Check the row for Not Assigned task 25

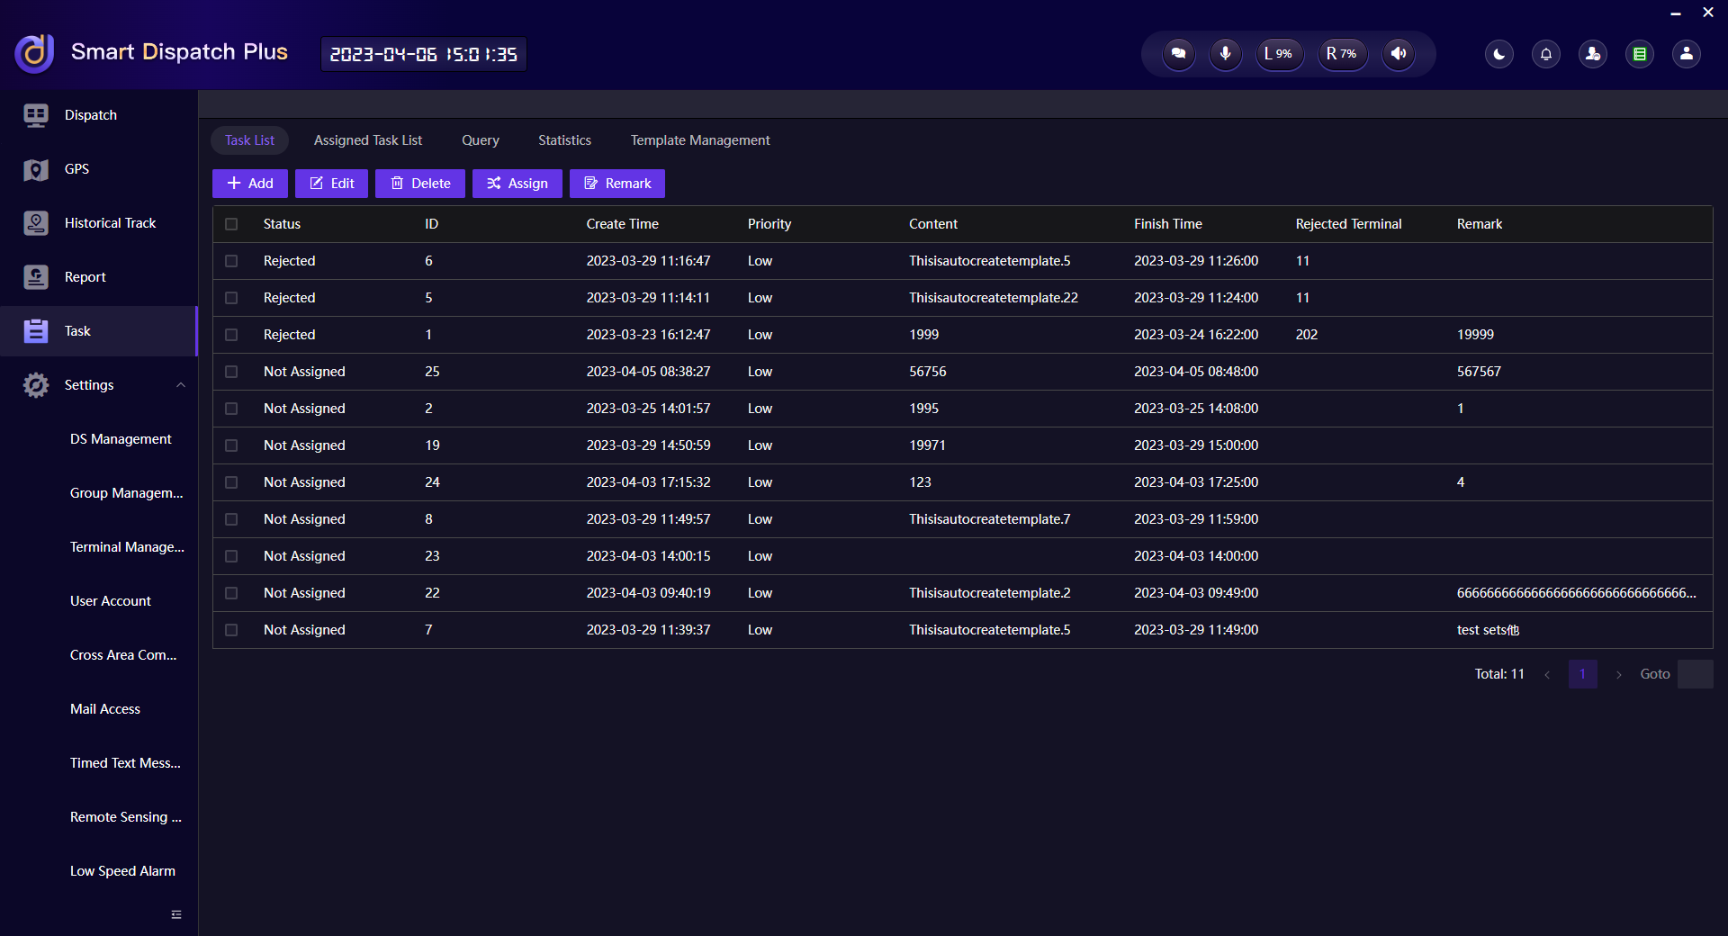231,372
